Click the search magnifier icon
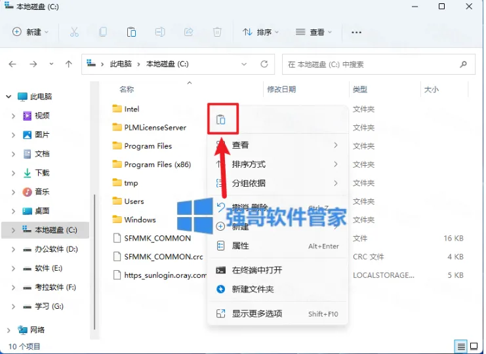The width and height of the screenshot is (486, 354). pos(464,64)
